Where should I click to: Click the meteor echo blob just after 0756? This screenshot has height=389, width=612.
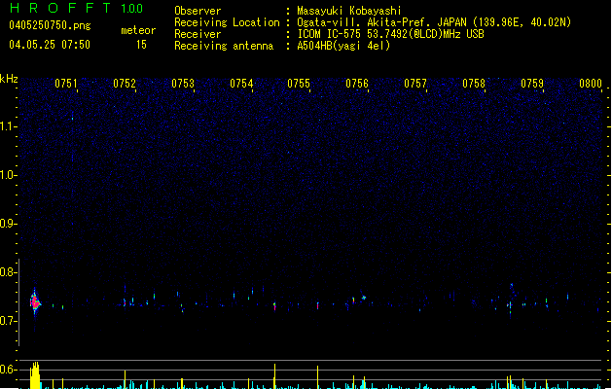click(364, 298)
